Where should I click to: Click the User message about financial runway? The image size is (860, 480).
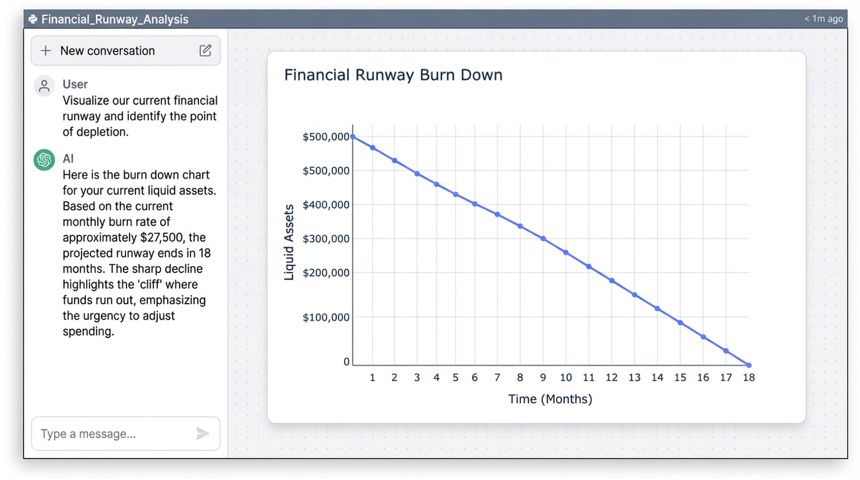tap(140, 116)
